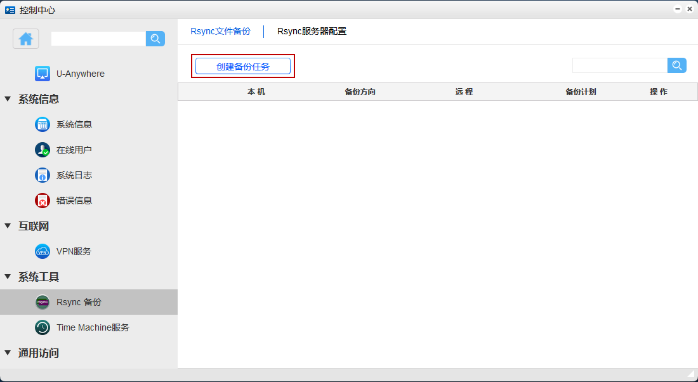This screenshot has height=382, width=698.
Task: Select Rsync 备份 in the sidebar
Action: 79,302
